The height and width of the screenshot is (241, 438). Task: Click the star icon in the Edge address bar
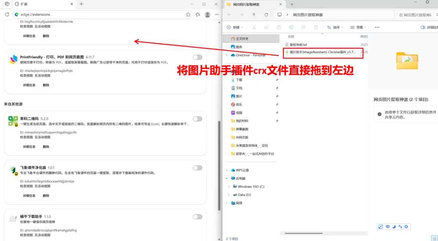click(188, 15)
